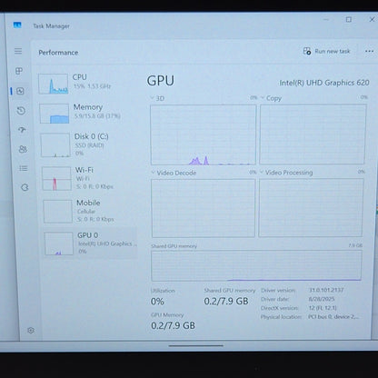This screenshot has height=378, width=378.
Task: Click the Shared GPU memory 0.2/7.9 GB value
Action: coord(226,301)
